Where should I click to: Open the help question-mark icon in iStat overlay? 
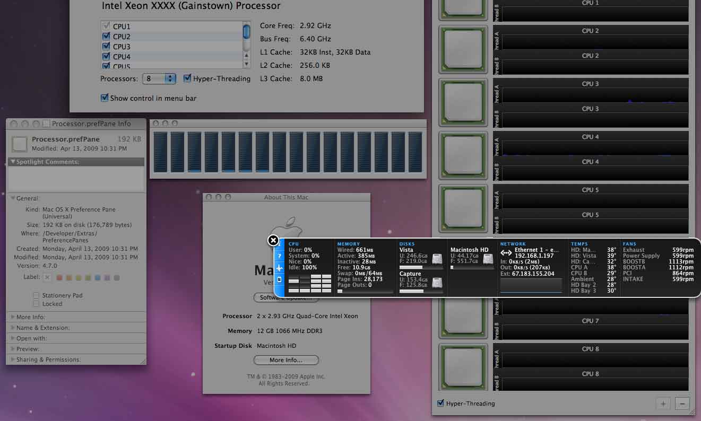[x=280, y=256]
